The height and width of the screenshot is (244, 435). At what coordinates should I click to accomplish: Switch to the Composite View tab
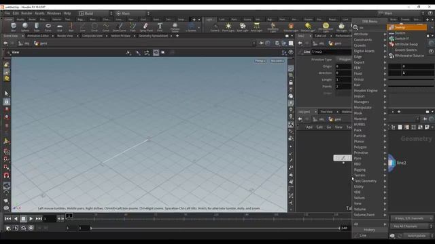92,36
